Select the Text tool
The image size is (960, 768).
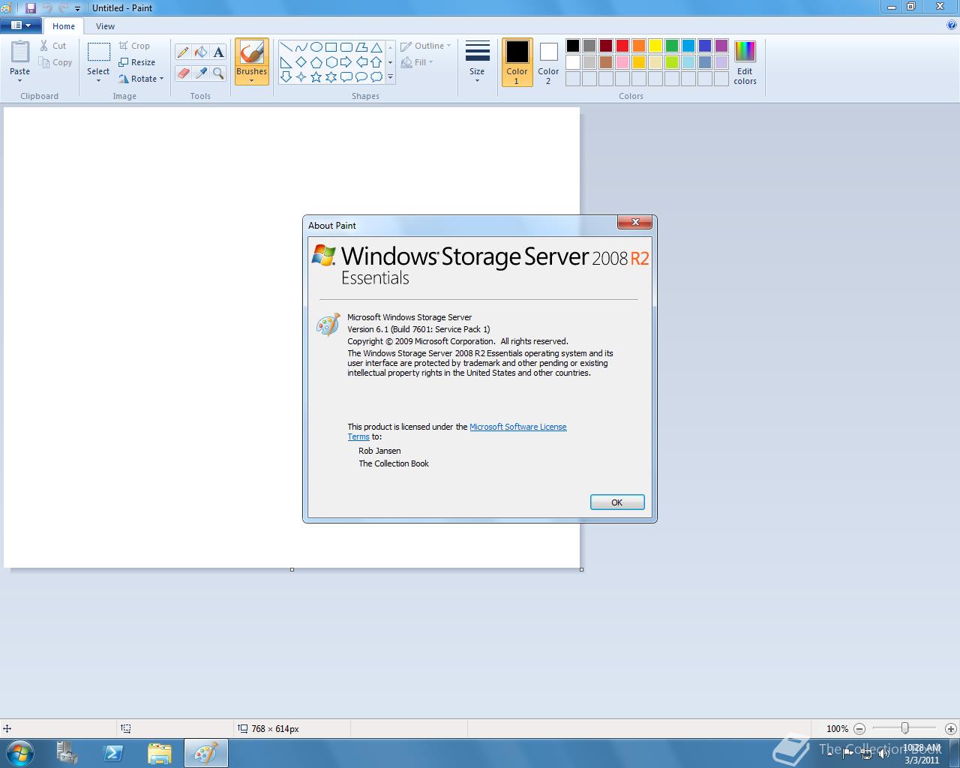(218, 52)
